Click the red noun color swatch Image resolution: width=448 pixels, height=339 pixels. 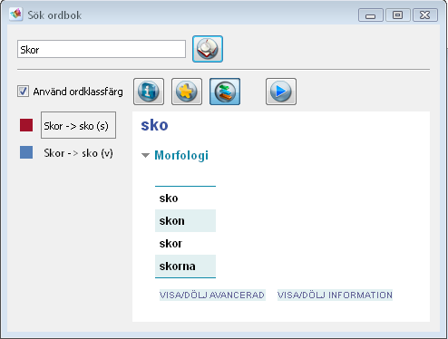coord(26,125)
